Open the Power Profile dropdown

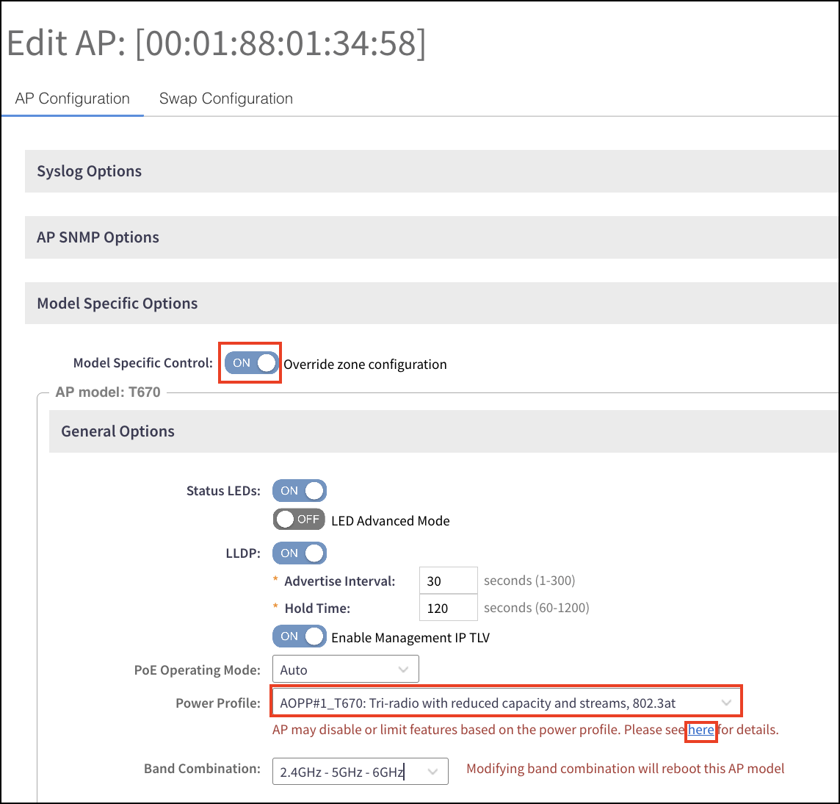[506, 703]
